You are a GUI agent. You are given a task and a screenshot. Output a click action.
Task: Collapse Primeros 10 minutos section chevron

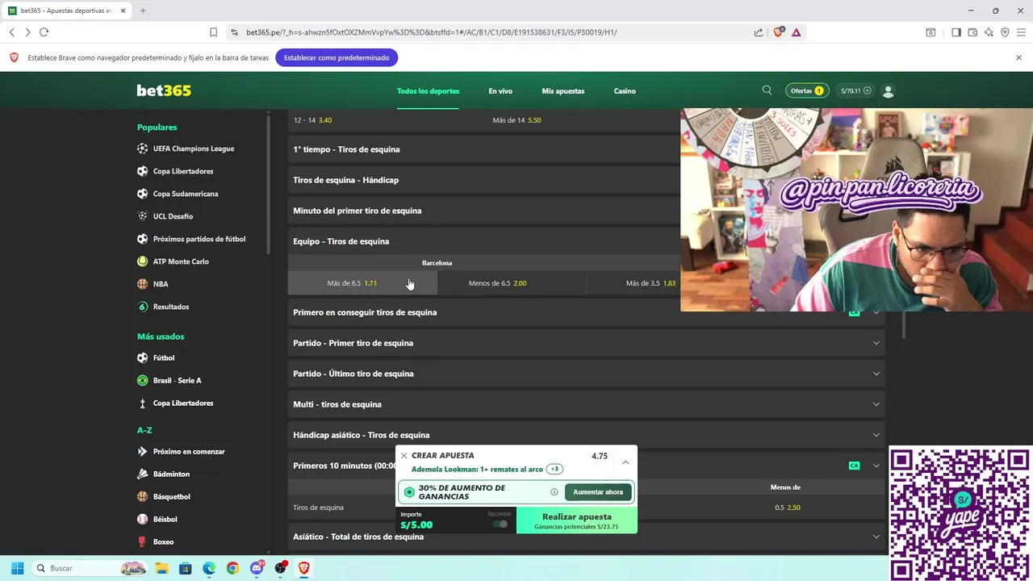point(876,466)
